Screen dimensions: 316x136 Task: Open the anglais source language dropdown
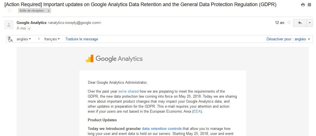[x=24, y=39]
